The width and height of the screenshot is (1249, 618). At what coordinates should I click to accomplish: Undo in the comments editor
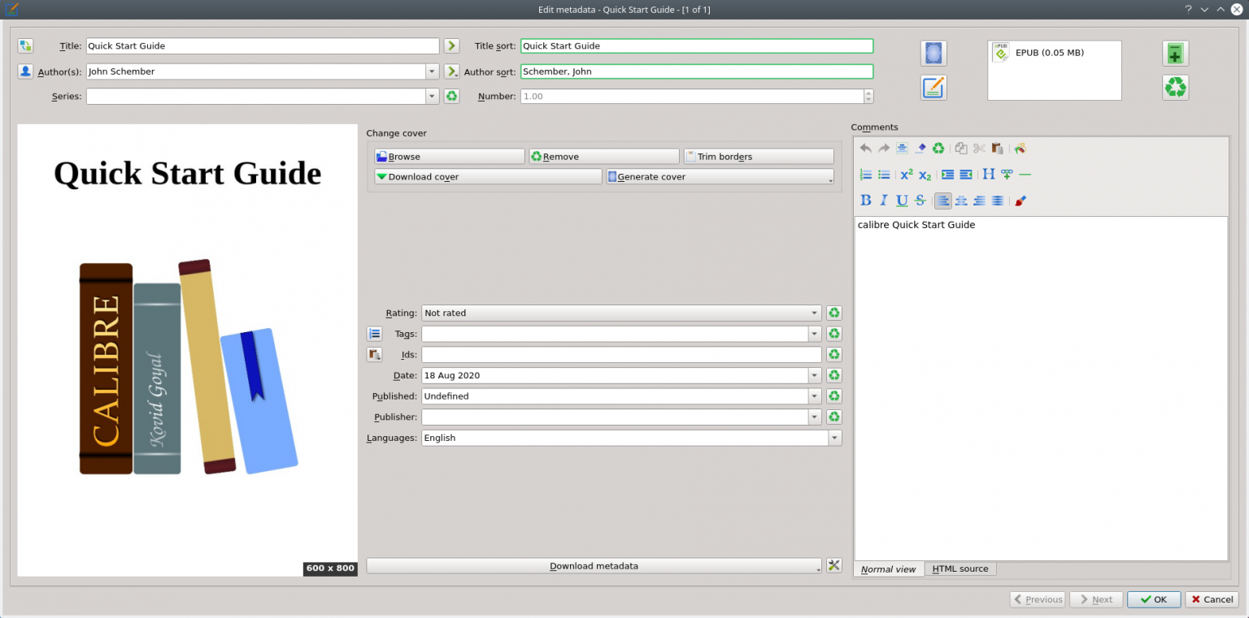coord(865,149)
